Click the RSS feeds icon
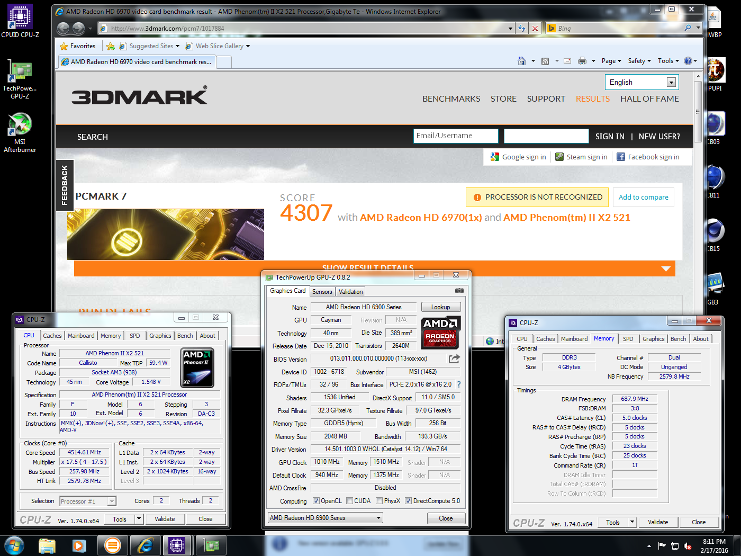741x556 pixels. 545,61
